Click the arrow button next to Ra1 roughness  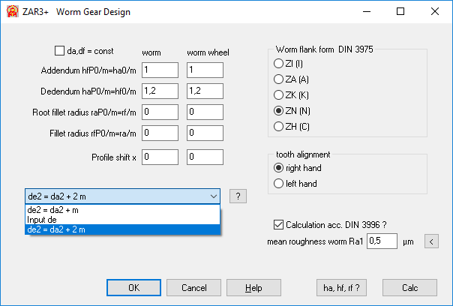coord(431,241)
